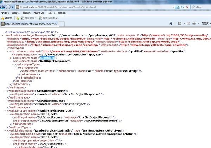Viewport: 211px width, 148px height.
Task: Click the page icon in the address bar
Action: coord(18,7)
